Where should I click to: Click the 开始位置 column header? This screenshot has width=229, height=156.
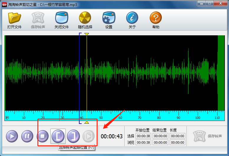click(x=142, y=130)
